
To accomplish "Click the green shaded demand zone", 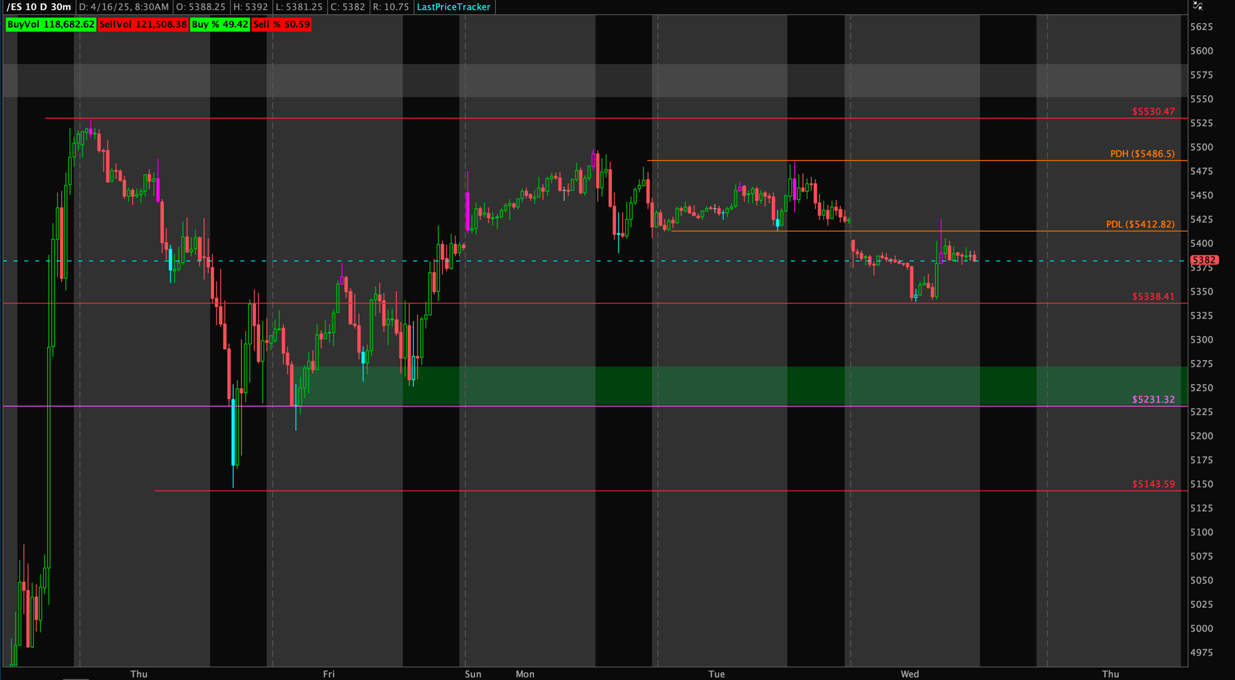I will click(679, 386).
